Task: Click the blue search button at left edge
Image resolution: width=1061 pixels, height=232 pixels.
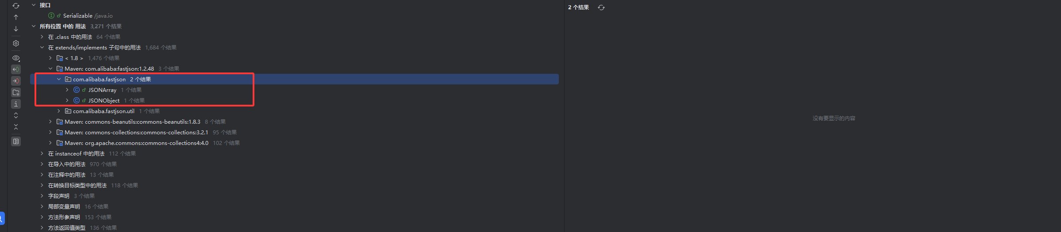Action: tap(2, 218)
